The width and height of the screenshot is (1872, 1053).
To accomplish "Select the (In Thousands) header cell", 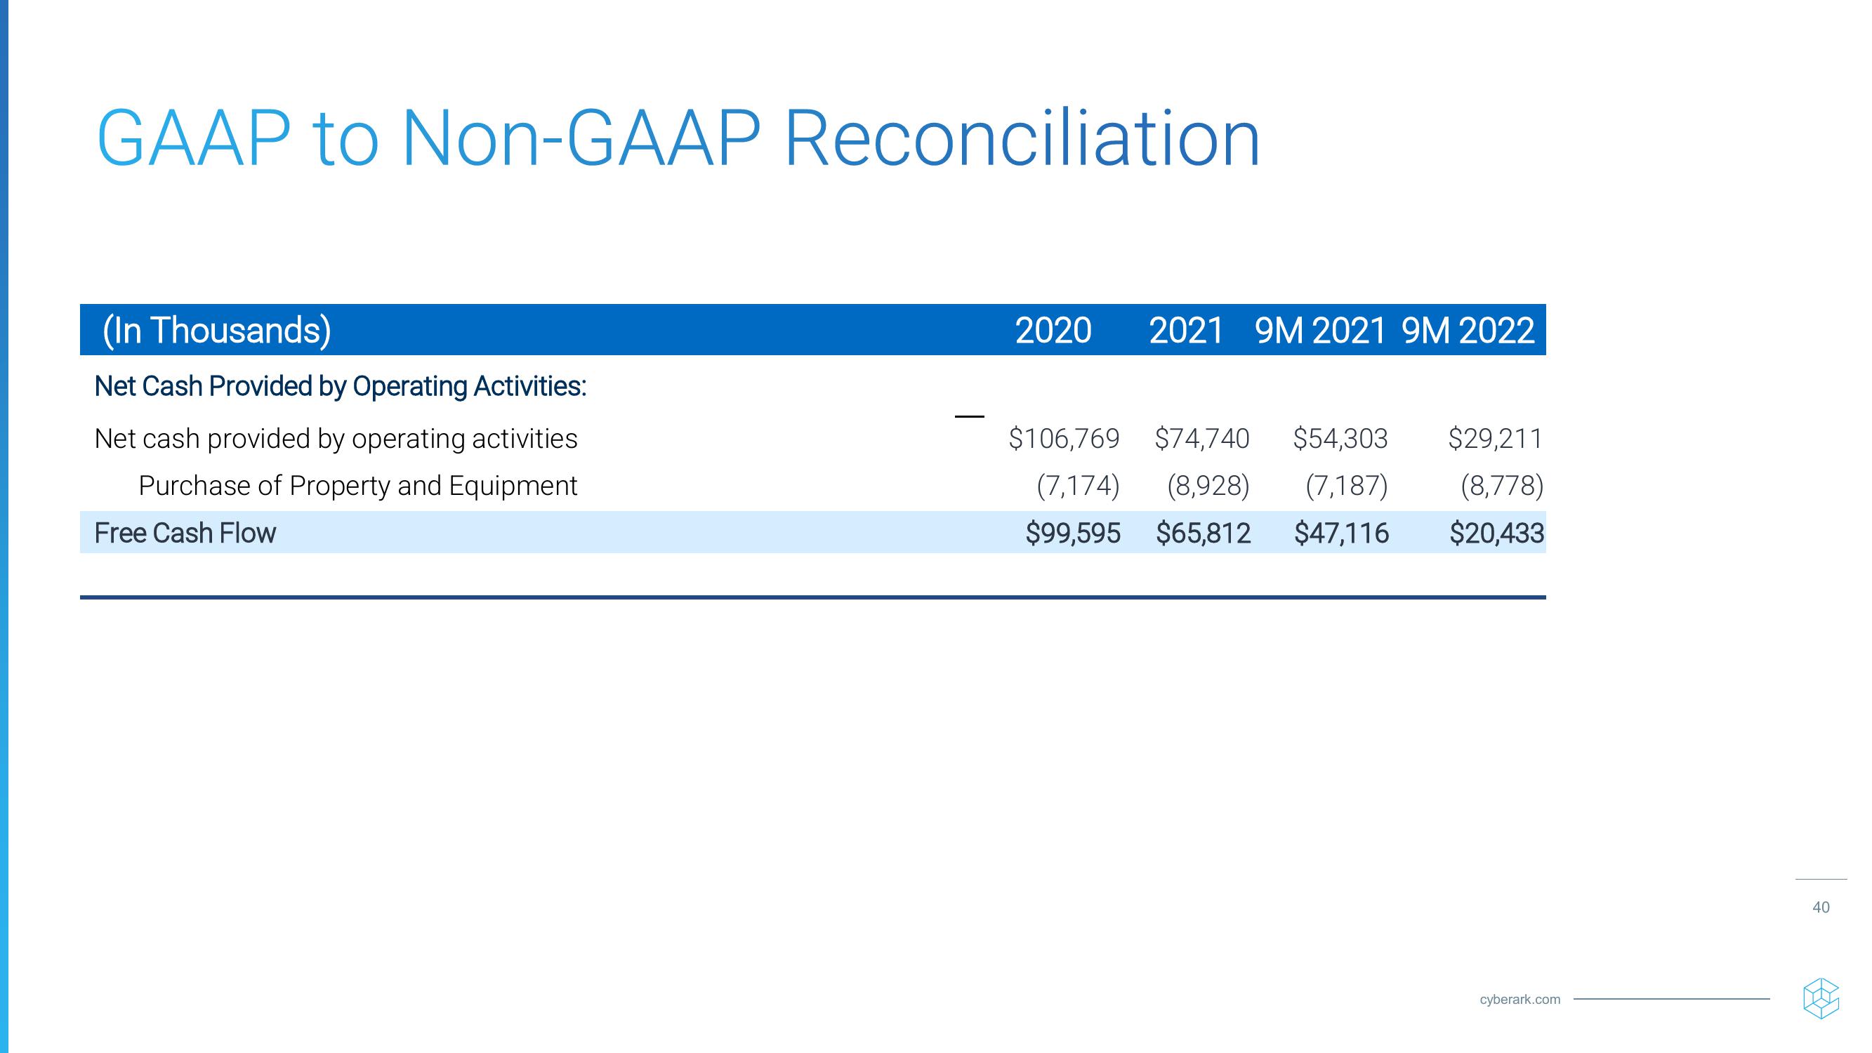I will click(216, 330).
